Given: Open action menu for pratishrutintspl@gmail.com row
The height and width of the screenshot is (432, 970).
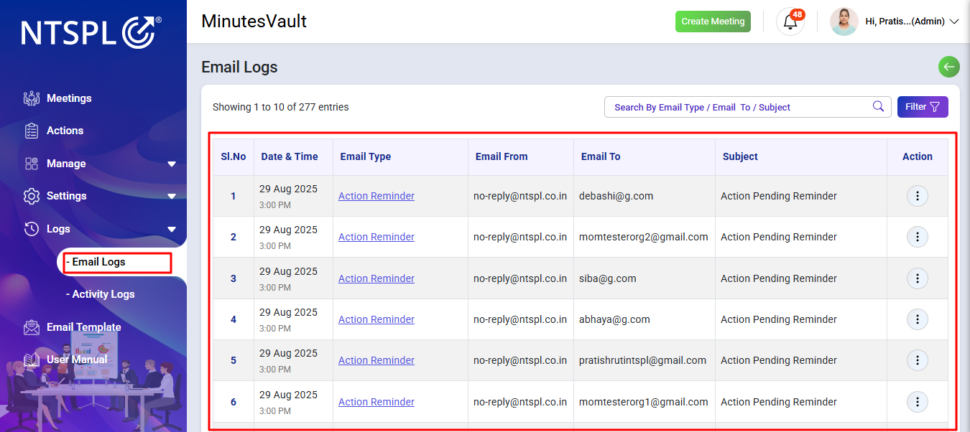Looking at the screenshot, I should [918, 360].
